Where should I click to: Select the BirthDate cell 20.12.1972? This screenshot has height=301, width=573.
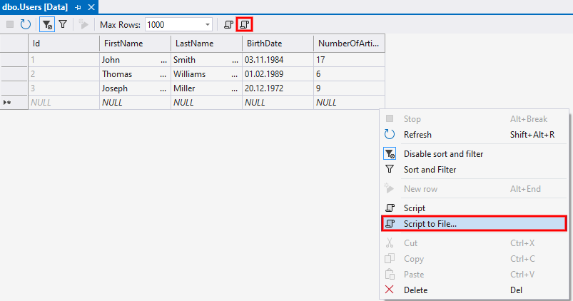(278, 88)
